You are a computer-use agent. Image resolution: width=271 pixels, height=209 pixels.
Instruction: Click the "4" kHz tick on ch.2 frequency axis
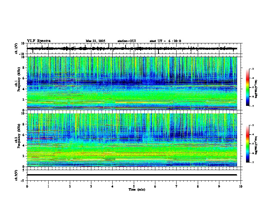point(24,145)
